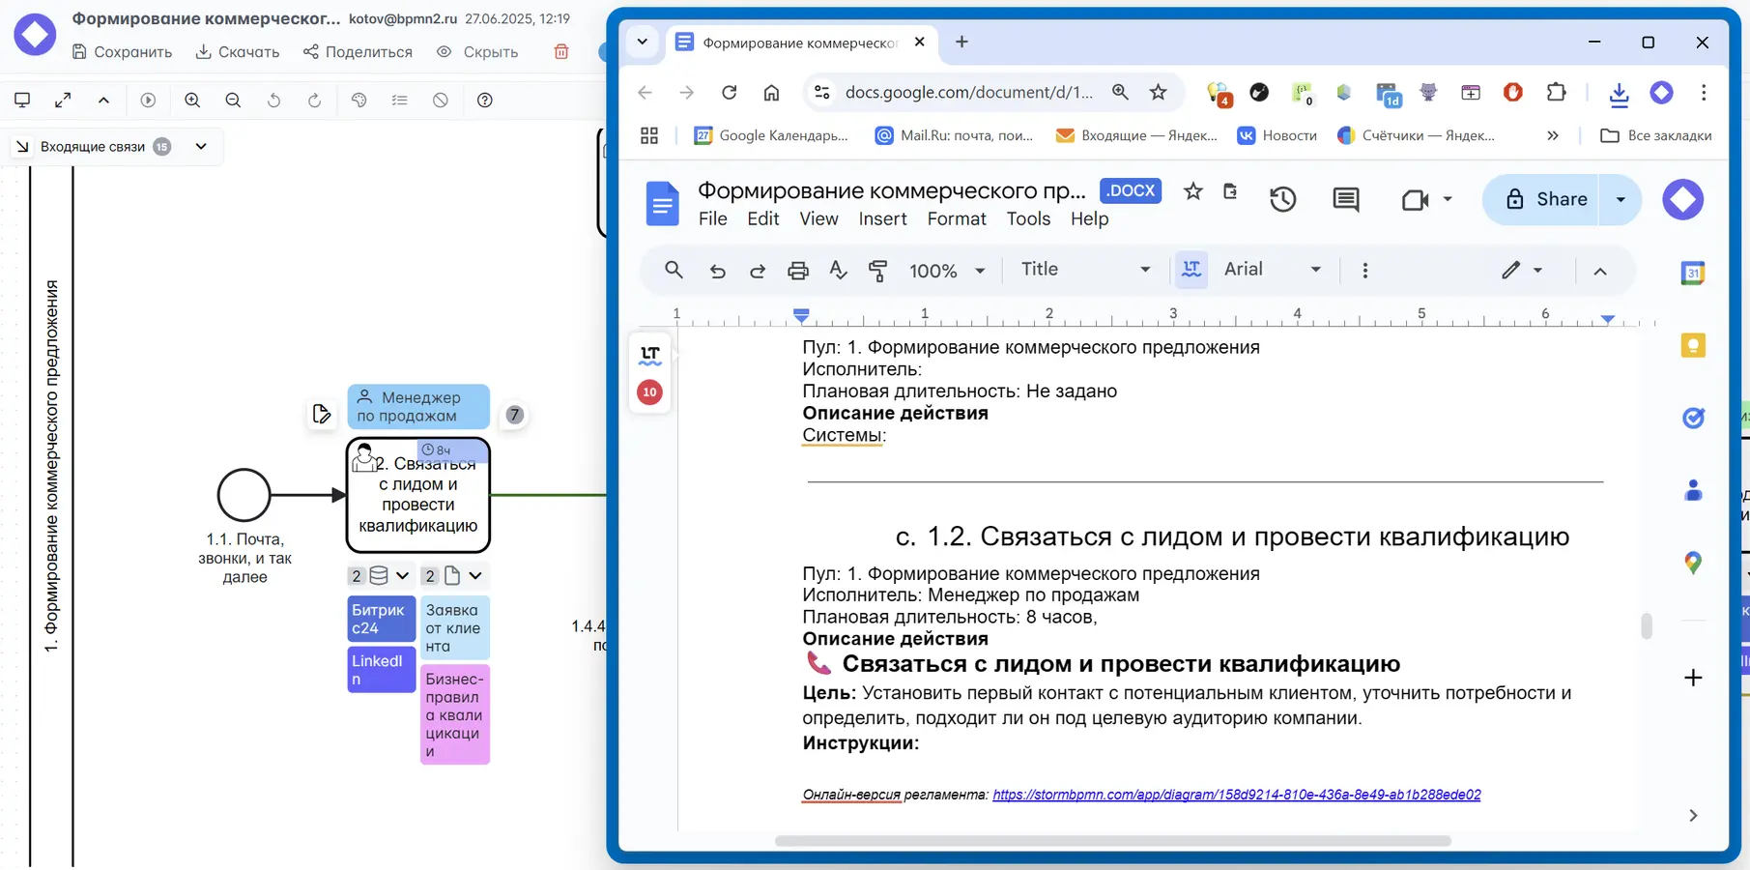1750x870 pixels.
Task: Expand systems list dropdown with database icon
Action: tap(380, 576)
